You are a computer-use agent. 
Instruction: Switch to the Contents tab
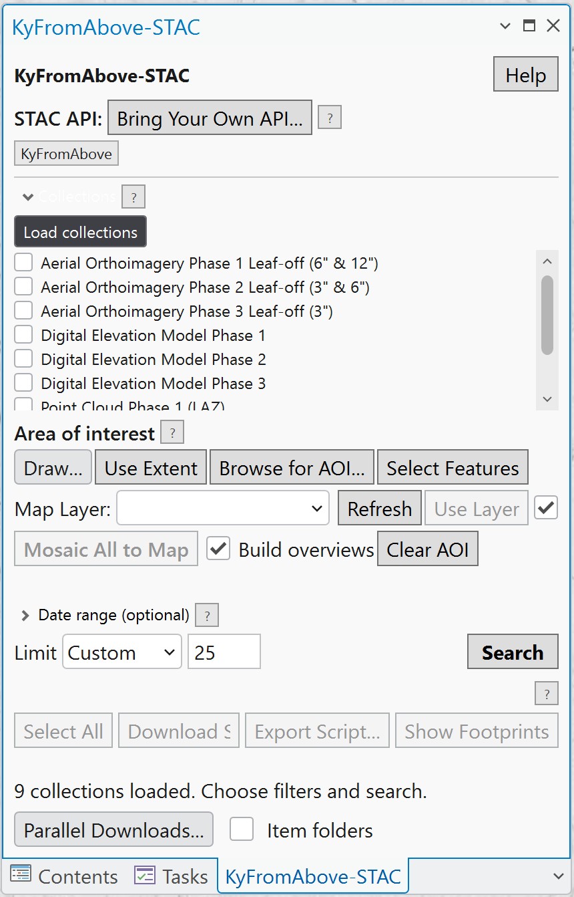[64, 876]
